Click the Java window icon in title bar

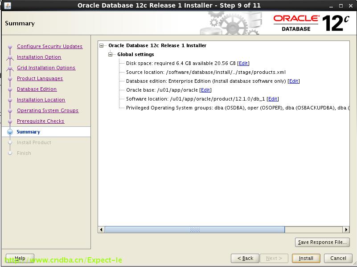coord(8,5)
